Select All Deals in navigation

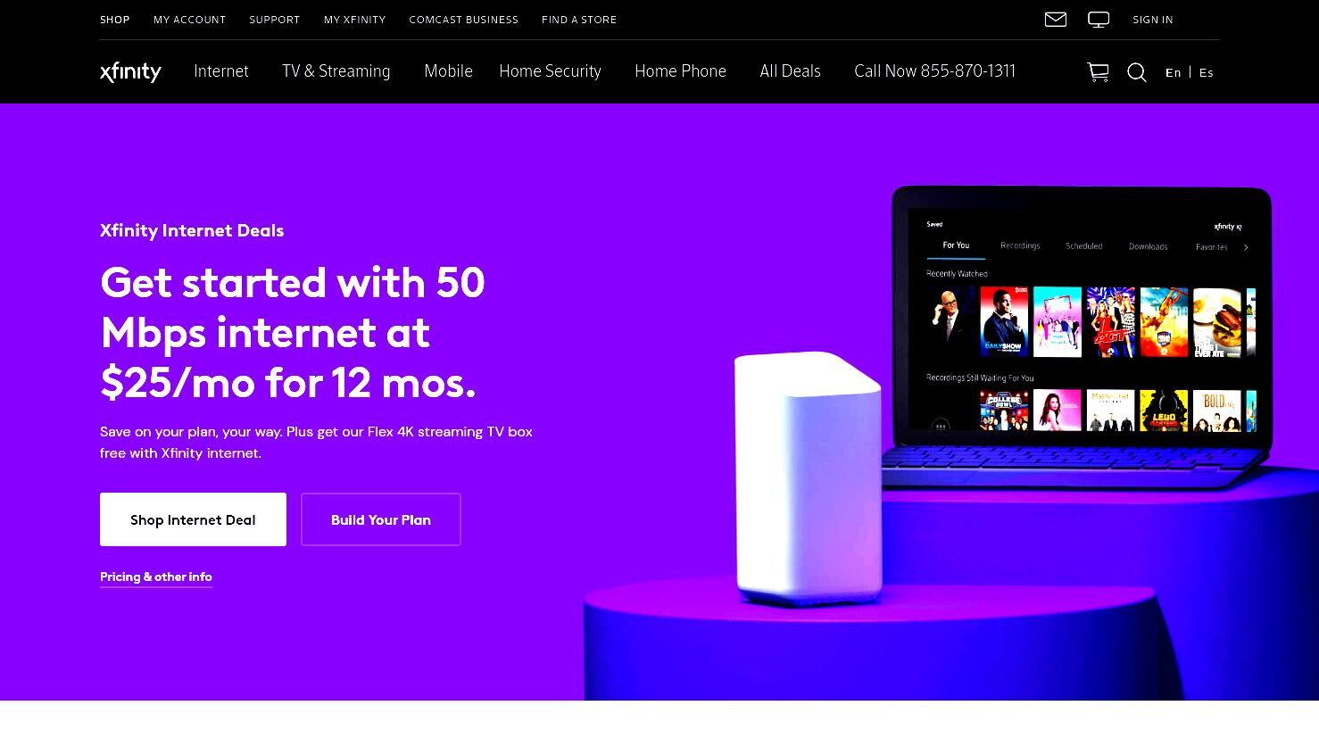point(790,71)
